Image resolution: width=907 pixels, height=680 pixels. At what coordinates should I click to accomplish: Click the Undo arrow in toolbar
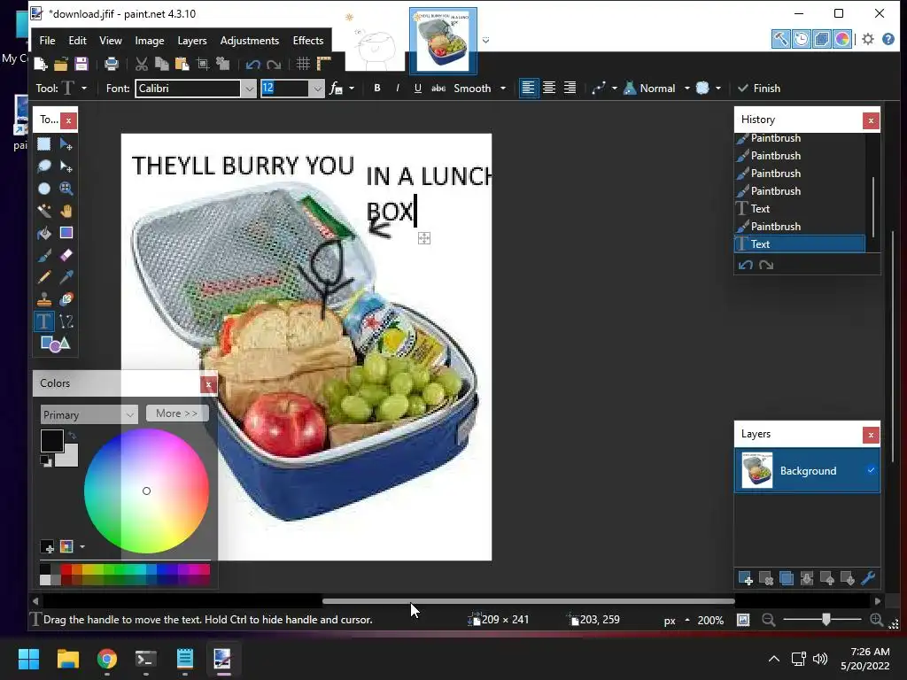click(x=252, y=64)
